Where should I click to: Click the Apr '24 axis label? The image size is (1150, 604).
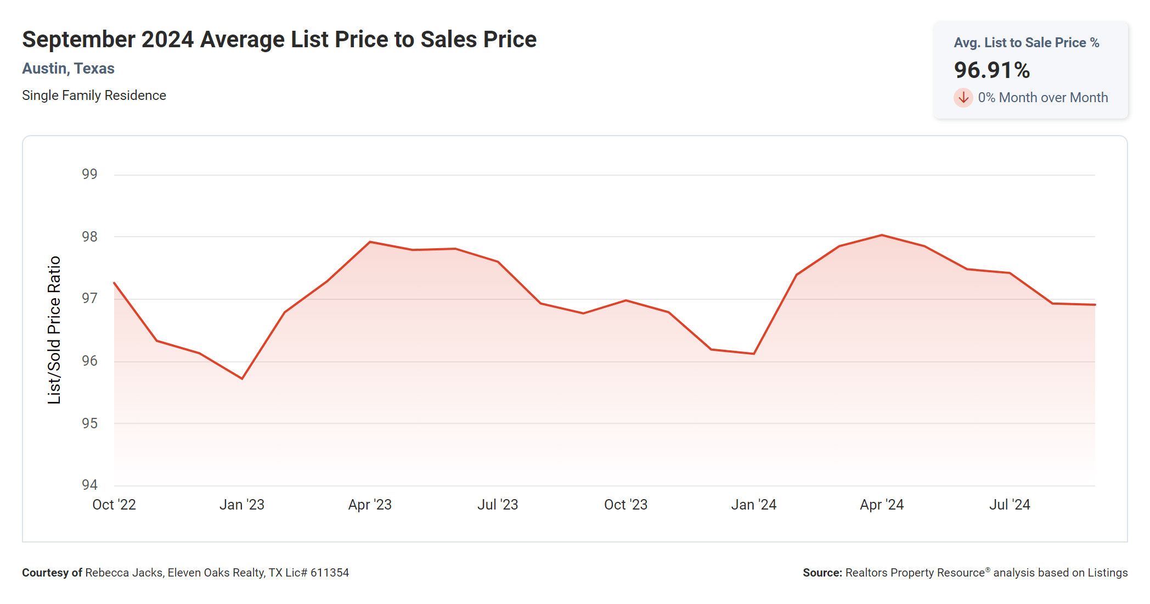882,505
